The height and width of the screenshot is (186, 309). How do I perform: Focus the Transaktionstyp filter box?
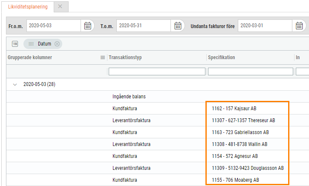click(157, 72)
